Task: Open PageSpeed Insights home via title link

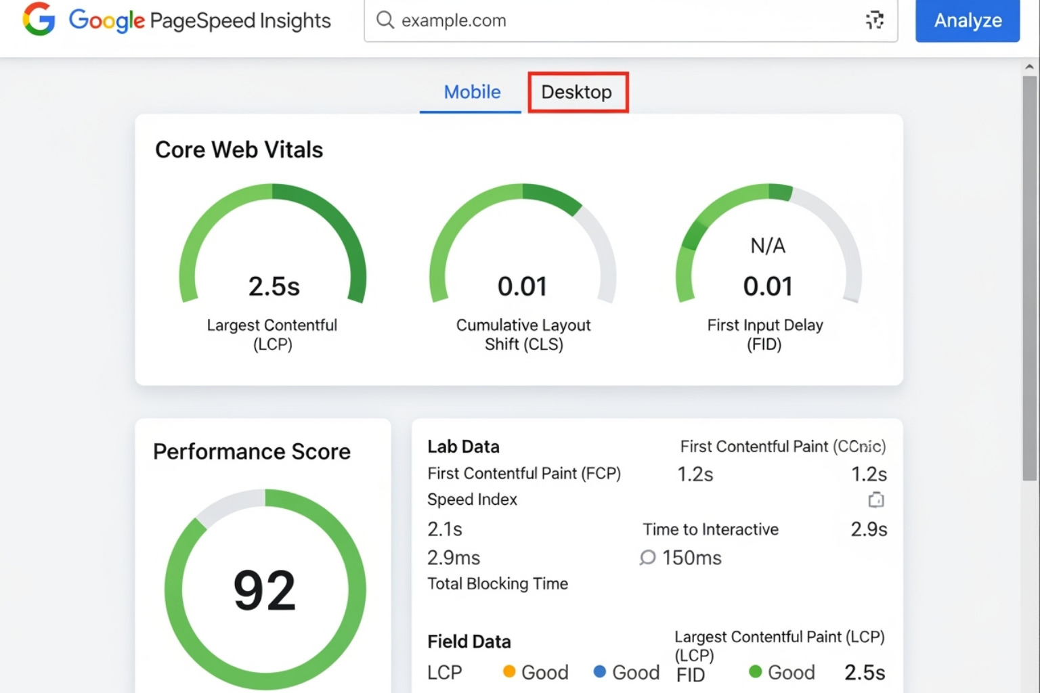Action: click(199, 20)
